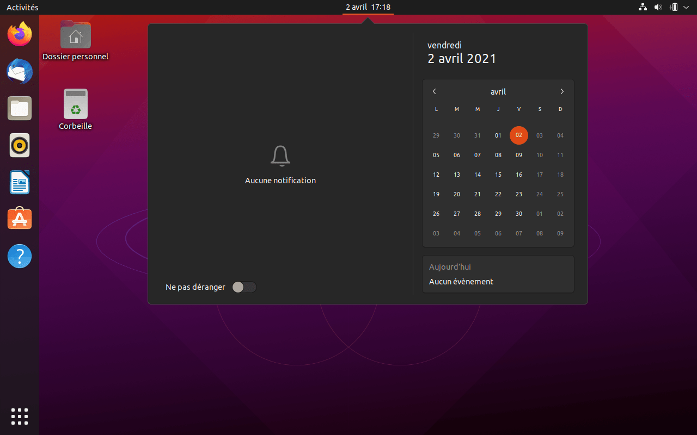Click Aujourd'hui events section

tap(498, 274)
